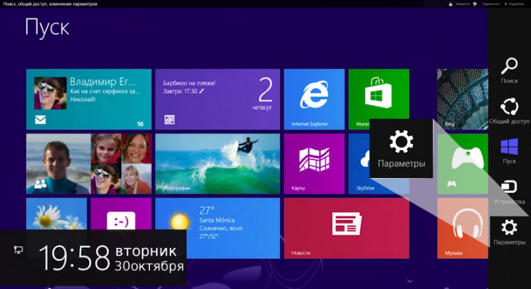The height and width of the screenshot is (289, 531).
Task: Click the Подробнее link at top right
Action: (516, 4)
